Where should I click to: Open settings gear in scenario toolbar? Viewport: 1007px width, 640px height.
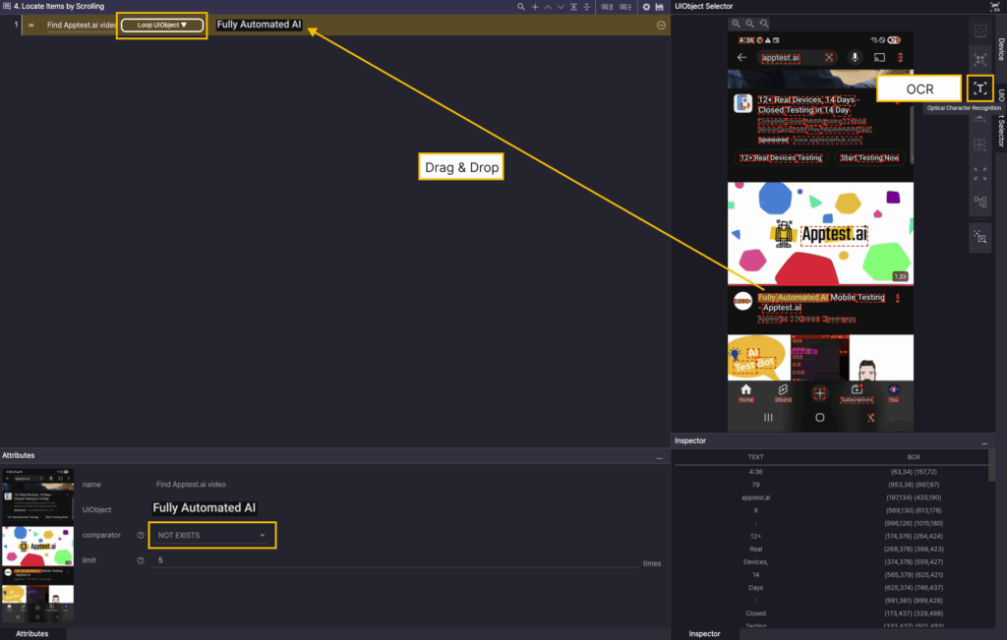[x=646, y=7]
